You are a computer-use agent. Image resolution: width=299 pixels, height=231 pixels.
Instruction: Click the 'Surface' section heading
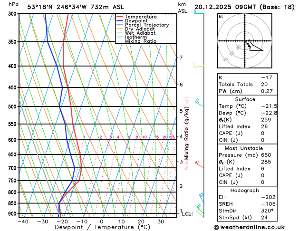coord(245,99)
